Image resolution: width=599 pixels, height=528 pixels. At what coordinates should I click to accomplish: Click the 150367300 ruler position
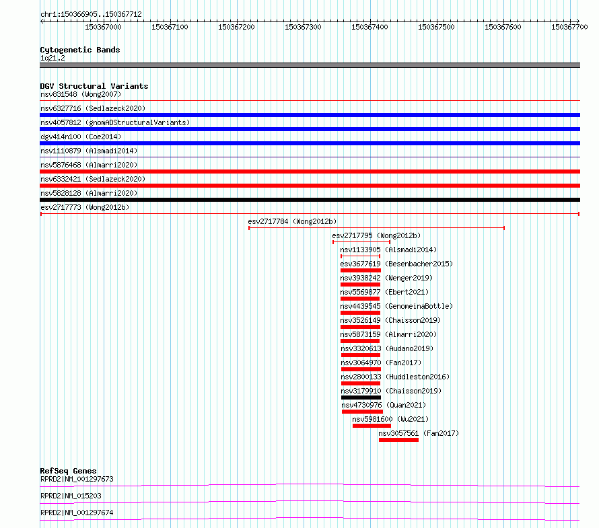click(x=303, y=27)
